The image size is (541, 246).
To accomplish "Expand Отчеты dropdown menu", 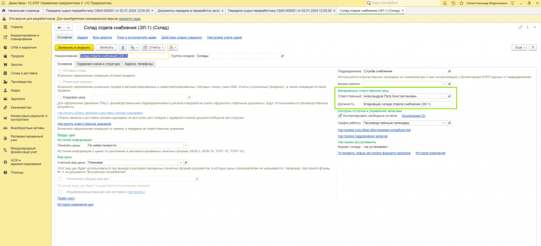I will point(154,47).
